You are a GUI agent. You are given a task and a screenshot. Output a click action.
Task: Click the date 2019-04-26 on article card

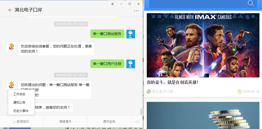[251, 92]
